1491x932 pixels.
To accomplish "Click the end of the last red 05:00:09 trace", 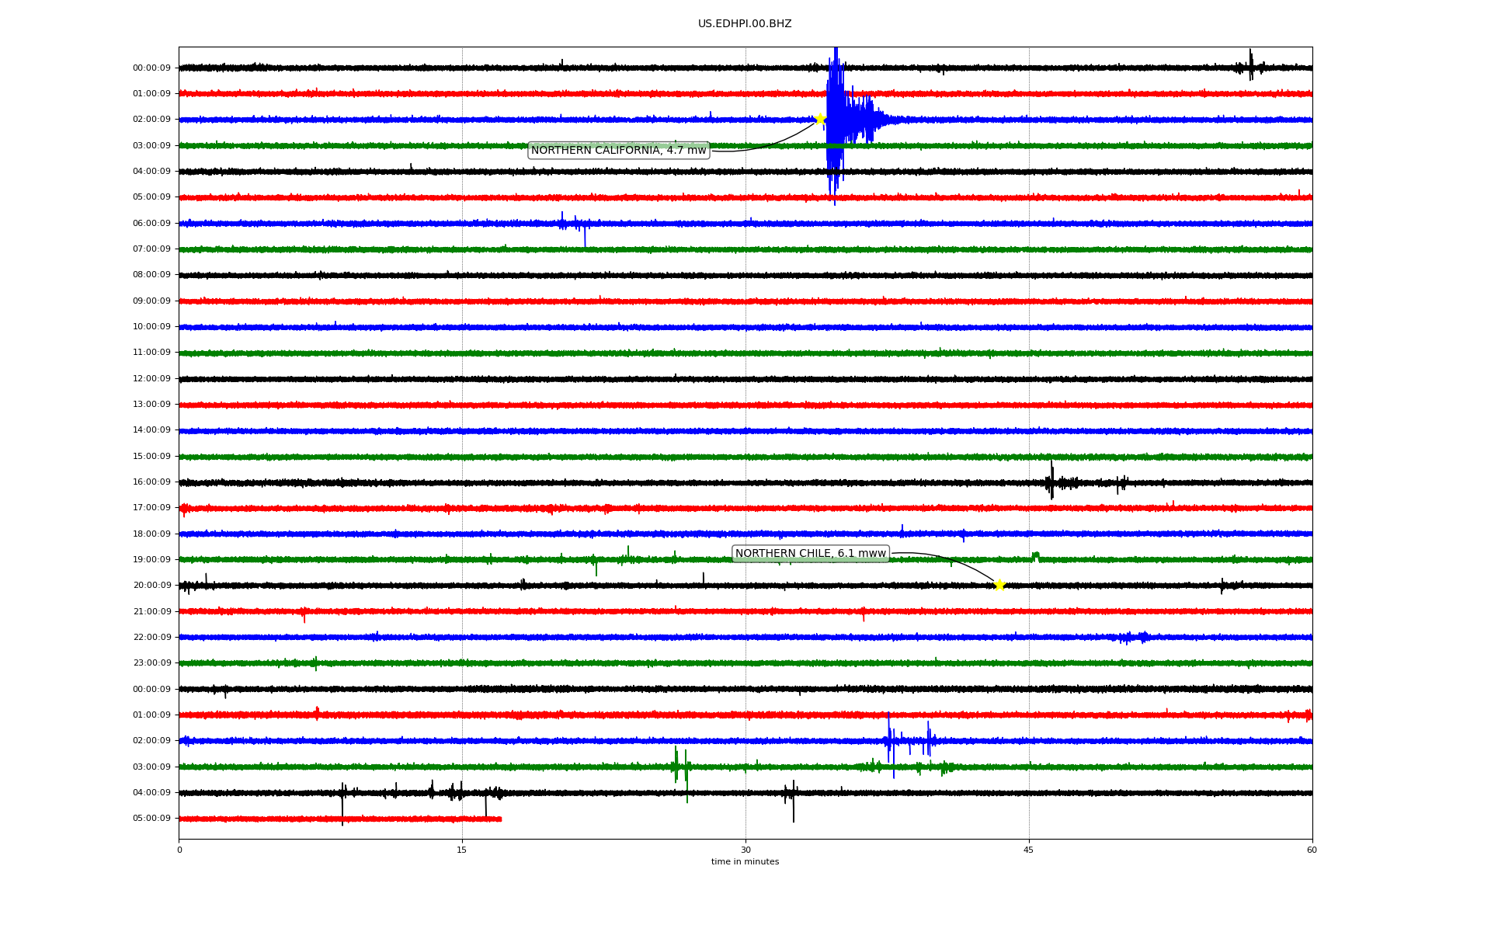I will tap(499, 819).
